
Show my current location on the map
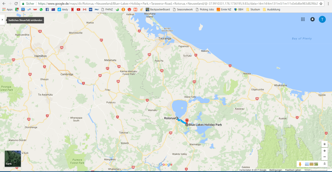click(325, 144)
